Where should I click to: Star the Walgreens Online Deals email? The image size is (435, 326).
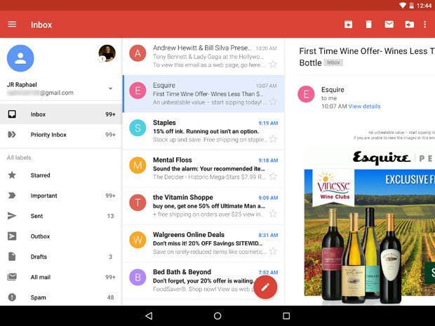273,251
